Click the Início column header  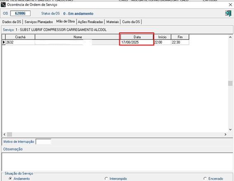(x=162, y=37)
